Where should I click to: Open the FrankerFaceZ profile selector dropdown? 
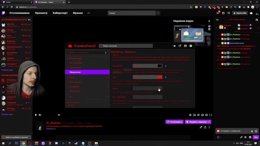coord(87,53)
